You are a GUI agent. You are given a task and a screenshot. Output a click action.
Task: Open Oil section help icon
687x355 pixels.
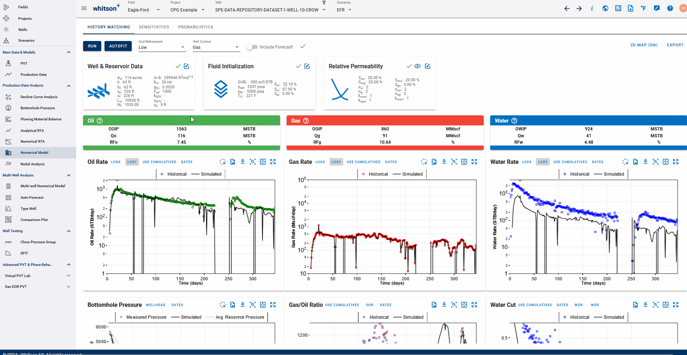pyautogui.click(x=100, y=121)
